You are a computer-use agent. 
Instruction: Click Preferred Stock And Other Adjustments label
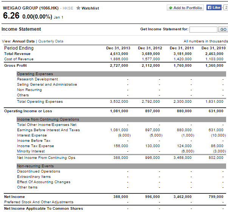pos(39,202)
